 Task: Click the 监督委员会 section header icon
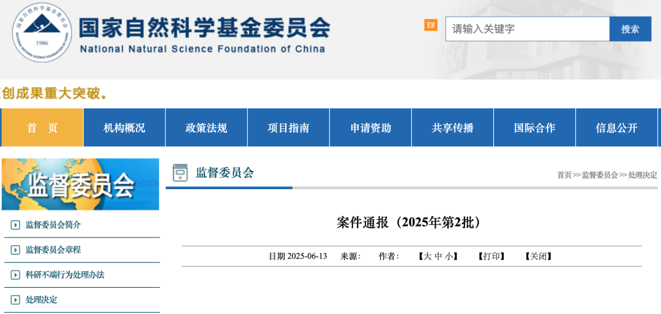[181, 173]
